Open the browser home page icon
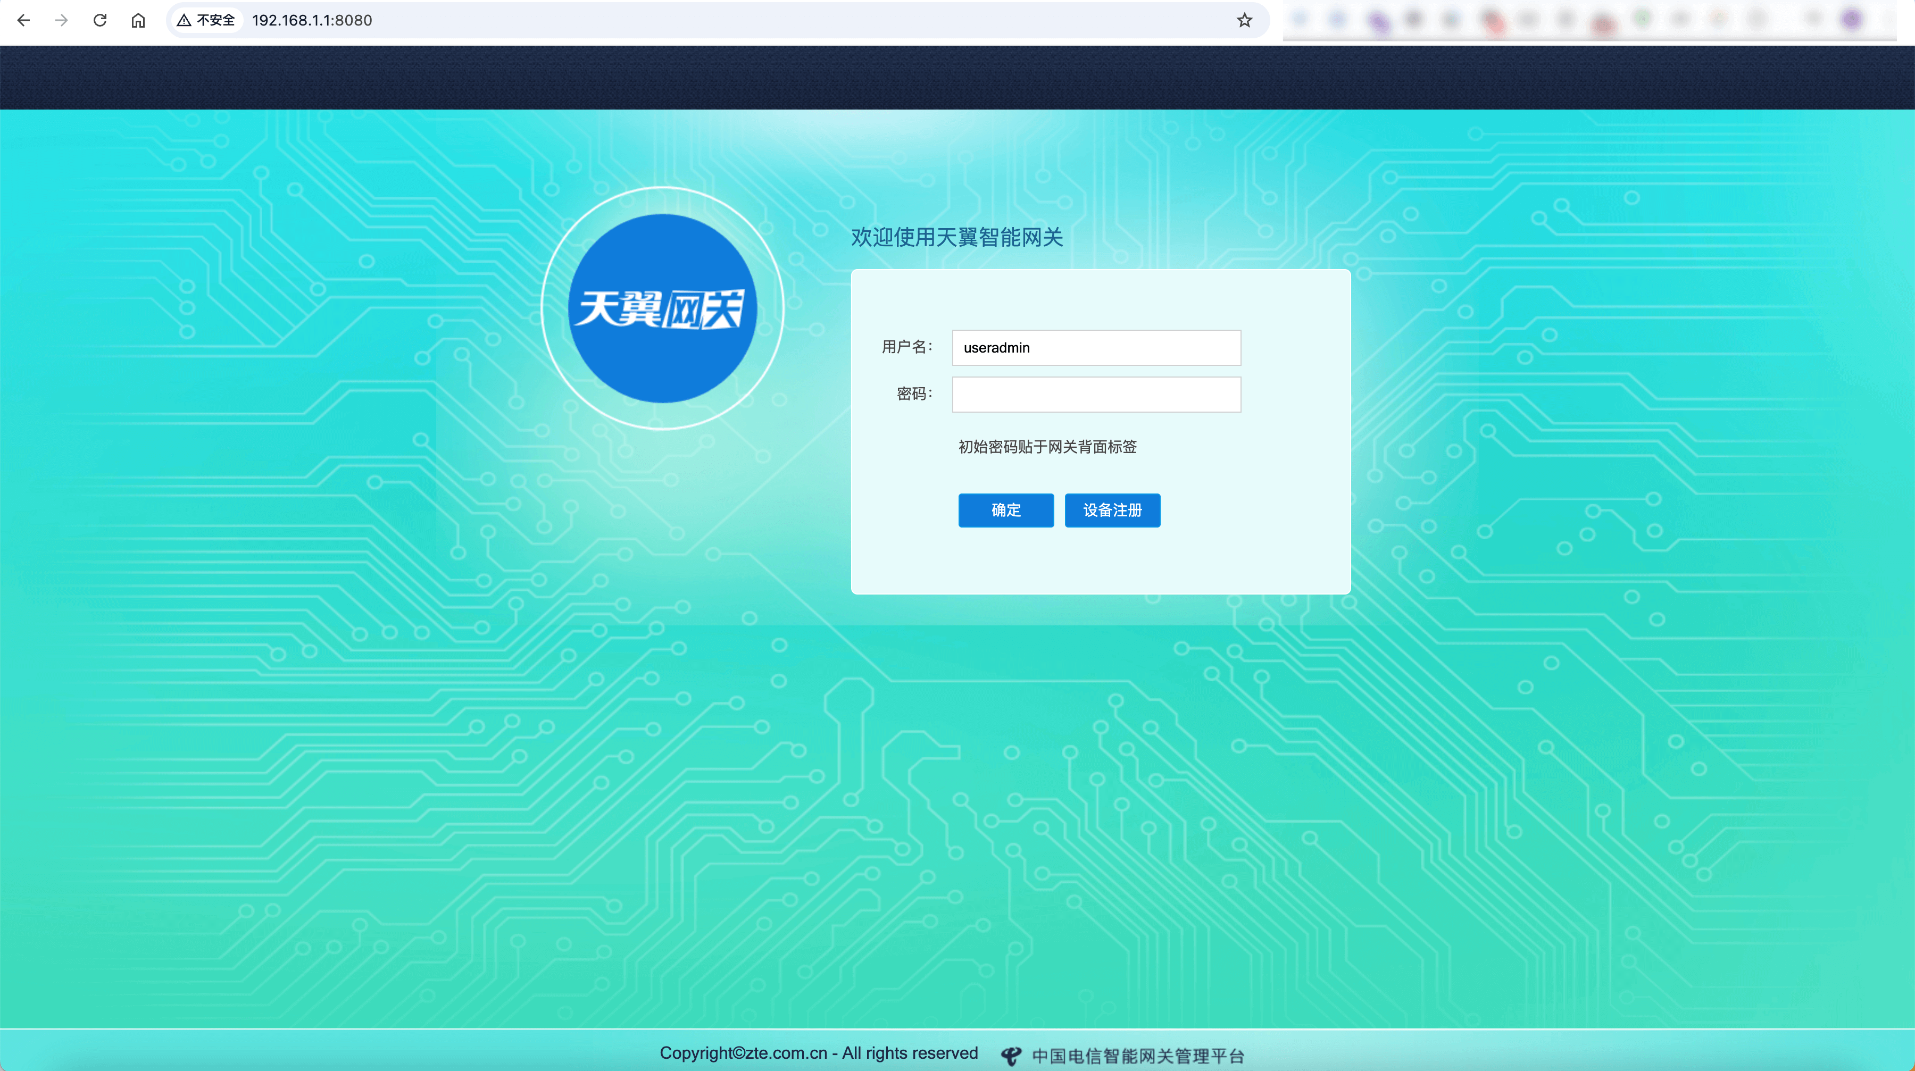 (x=138, y=20)
